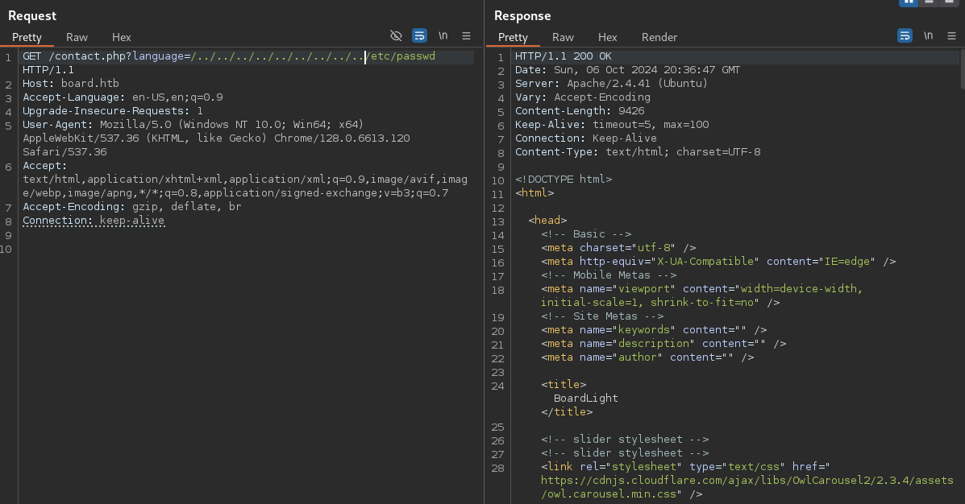Click the Server: Apache/2.4.41 (Ubuntu) line
The width and height of the screenshot is (965, 504).
(611, 83)
